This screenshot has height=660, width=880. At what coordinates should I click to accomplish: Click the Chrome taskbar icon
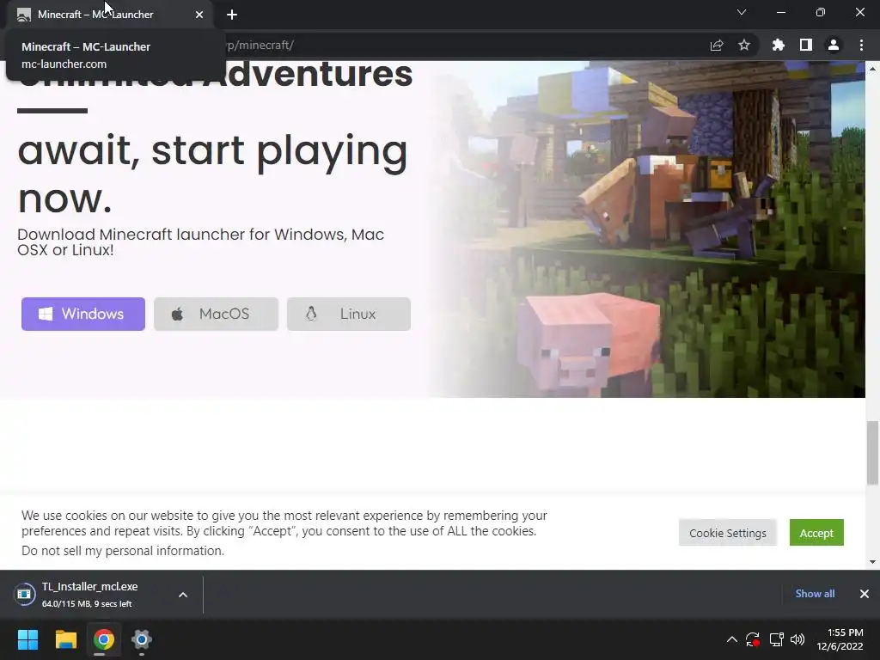click(x=104, y=639)
